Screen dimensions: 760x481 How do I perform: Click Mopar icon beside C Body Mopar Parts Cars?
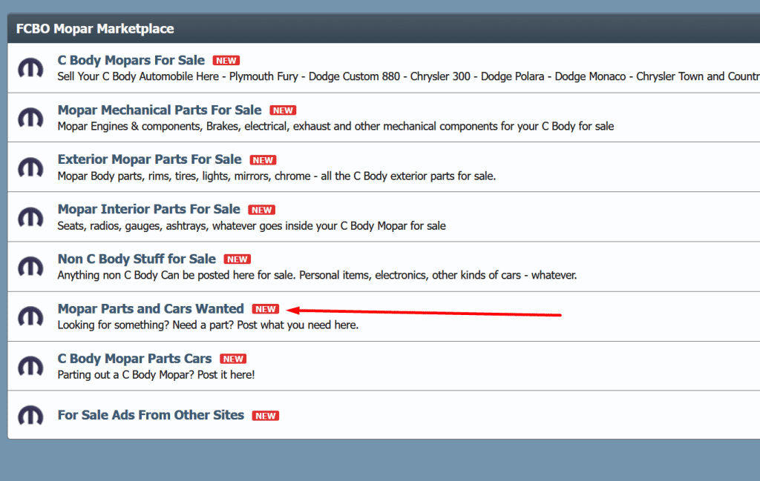click(30, 366)
